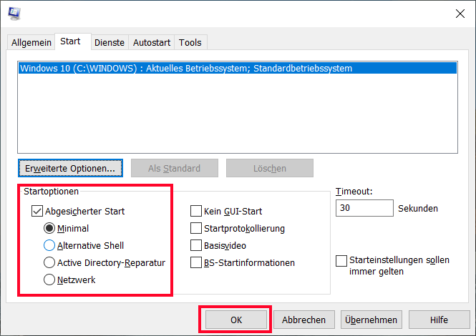Open Erweiterte Optionen dialog

[x=70, y=168]
